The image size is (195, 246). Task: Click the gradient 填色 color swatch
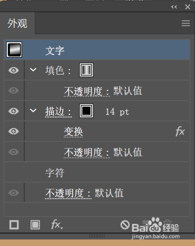(86, 70)
